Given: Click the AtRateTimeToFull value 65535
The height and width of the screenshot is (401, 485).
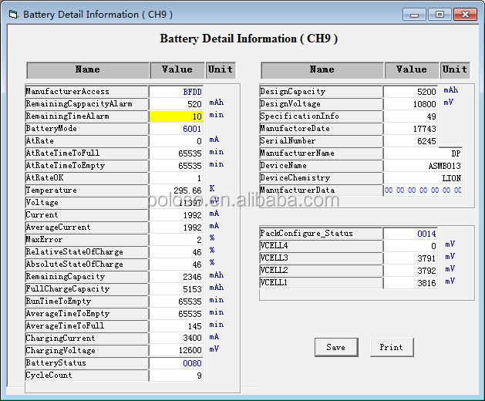Looking at the screenshot, I should click(176, 153).
